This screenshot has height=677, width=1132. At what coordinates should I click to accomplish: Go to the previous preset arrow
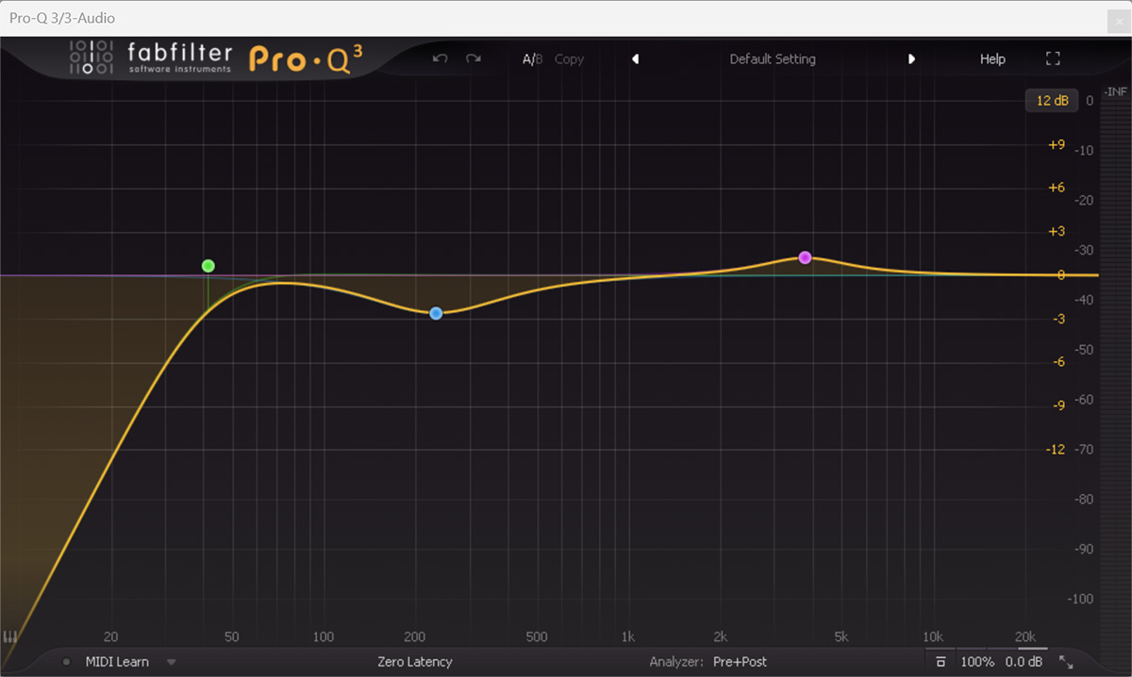pos(635,58)
